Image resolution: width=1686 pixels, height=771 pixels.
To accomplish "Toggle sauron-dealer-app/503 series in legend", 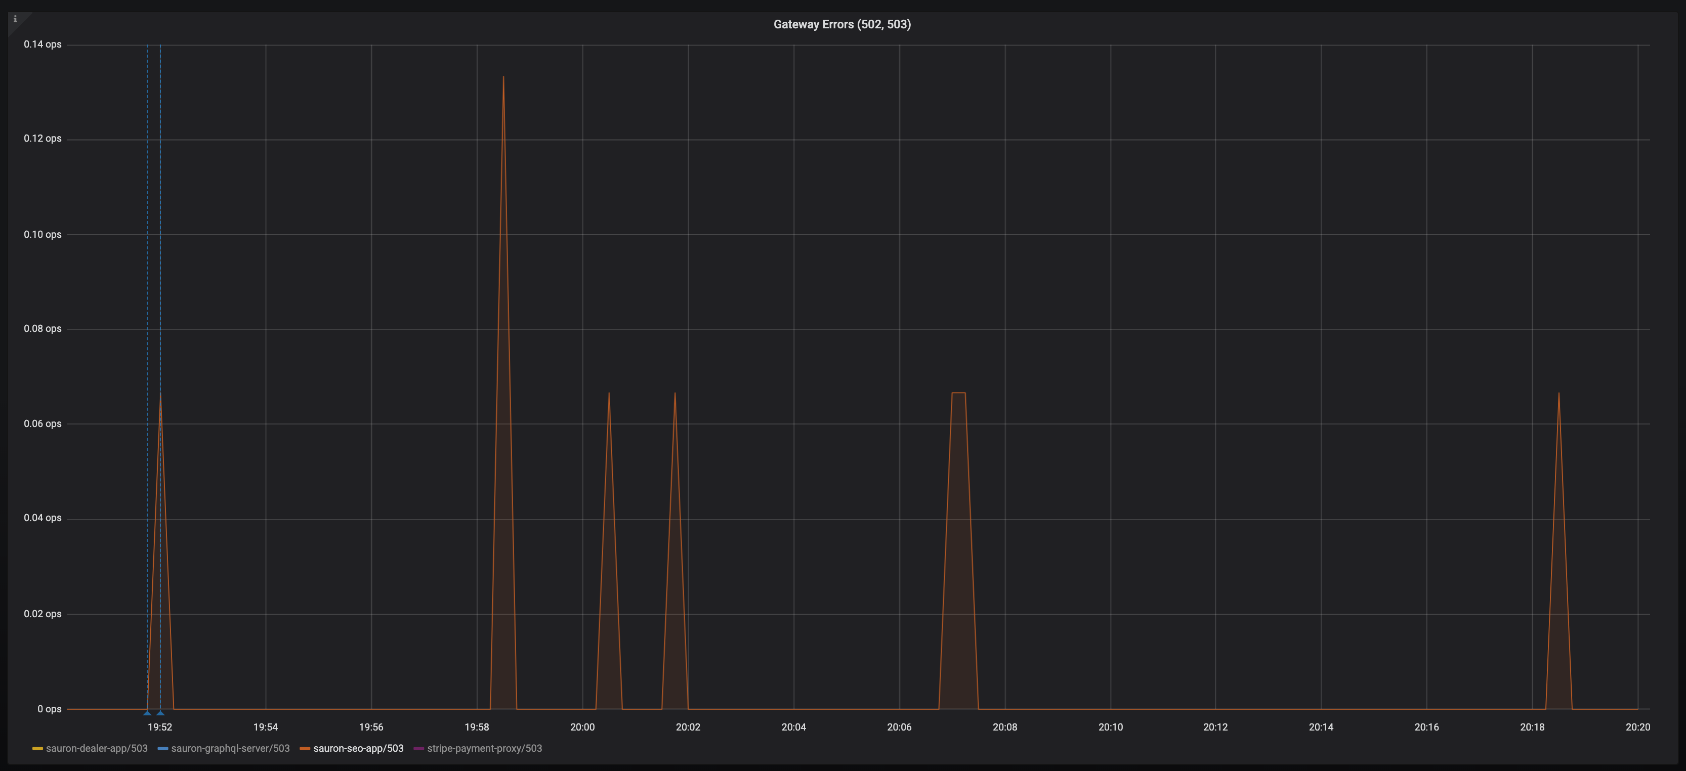I will tap(96, 748).
